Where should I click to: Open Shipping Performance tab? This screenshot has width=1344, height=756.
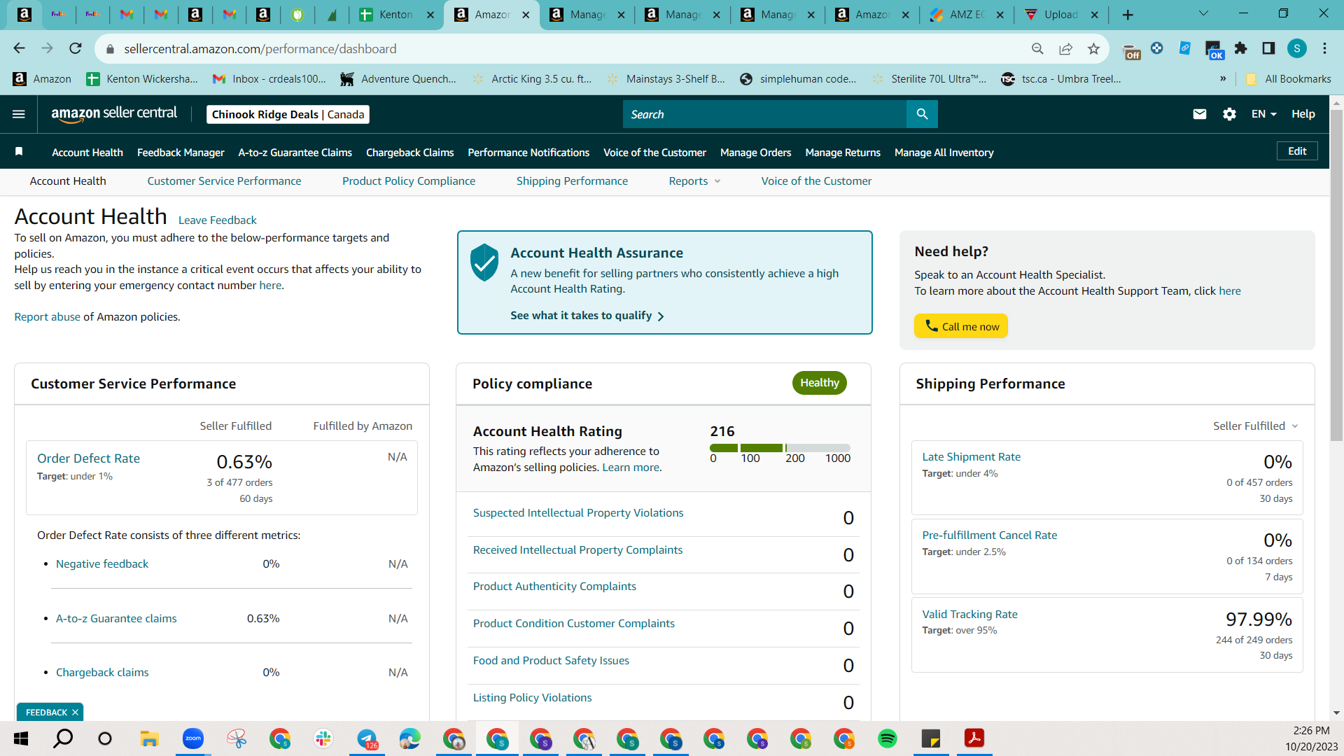[572, 181]
